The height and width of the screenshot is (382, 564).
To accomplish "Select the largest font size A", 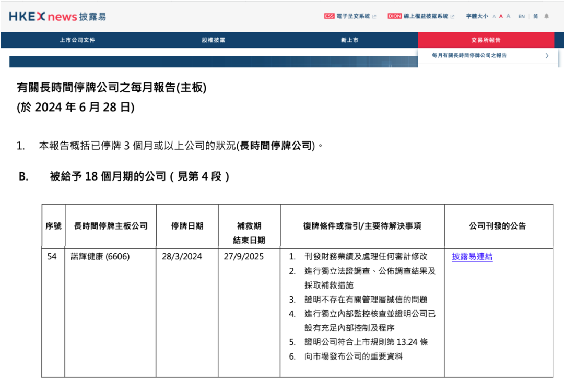I will click(x=508, y=16).
